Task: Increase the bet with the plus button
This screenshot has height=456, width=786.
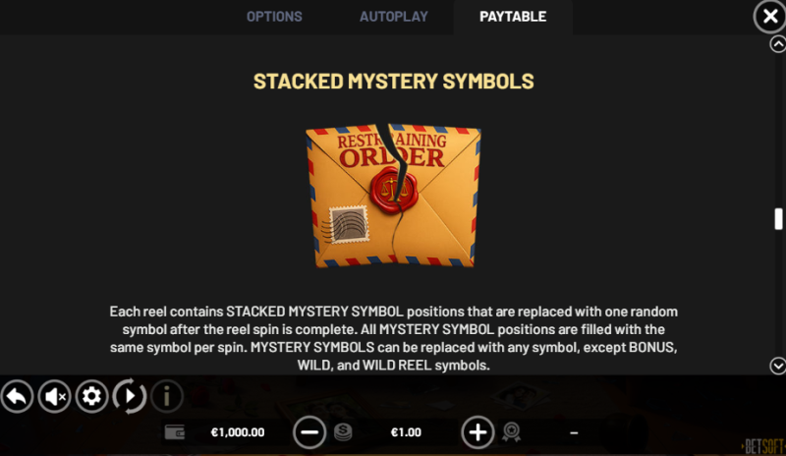Action: (x=477, y=432)
